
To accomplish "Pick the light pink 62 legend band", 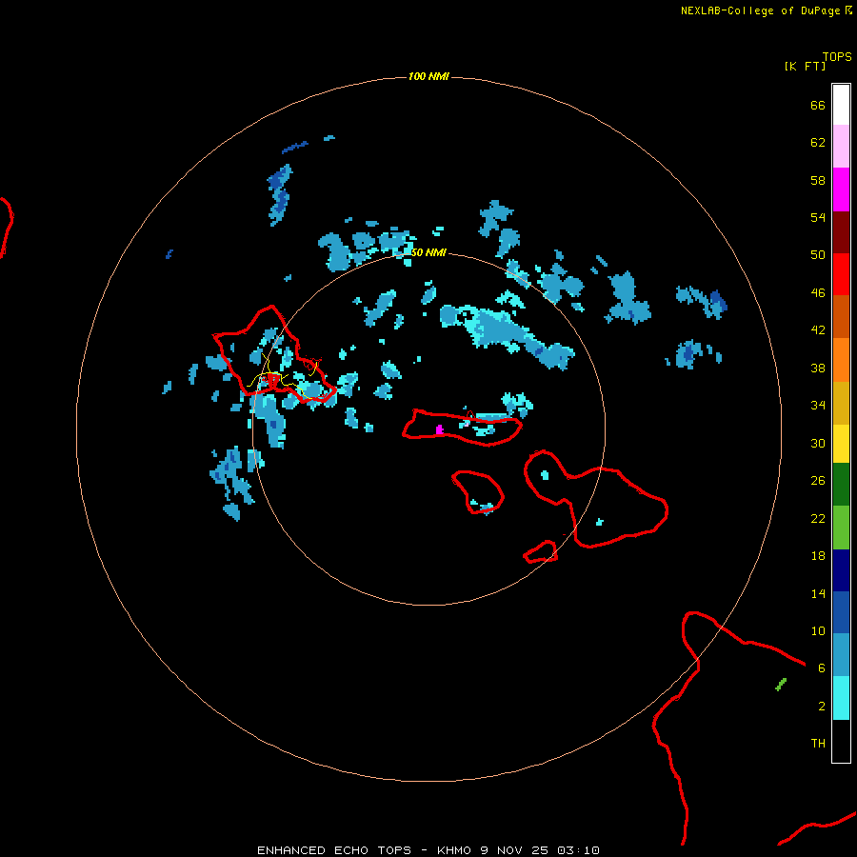I will click(x=841, y=147).
